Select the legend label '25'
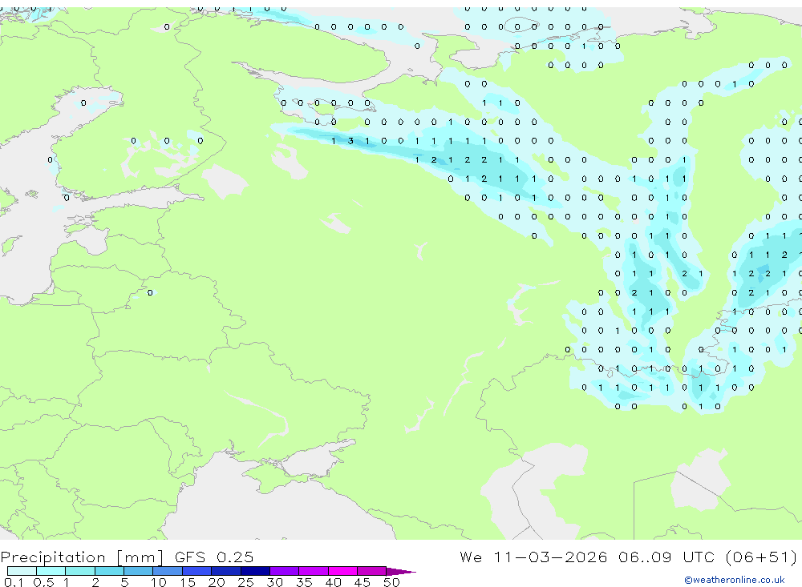802x587 pixels. point(245,582)
